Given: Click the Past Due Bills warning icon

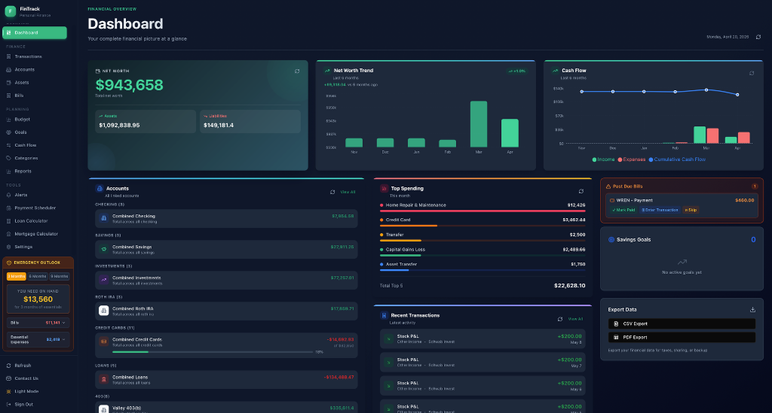Looking at the screenshot, I should pos(608,186).
